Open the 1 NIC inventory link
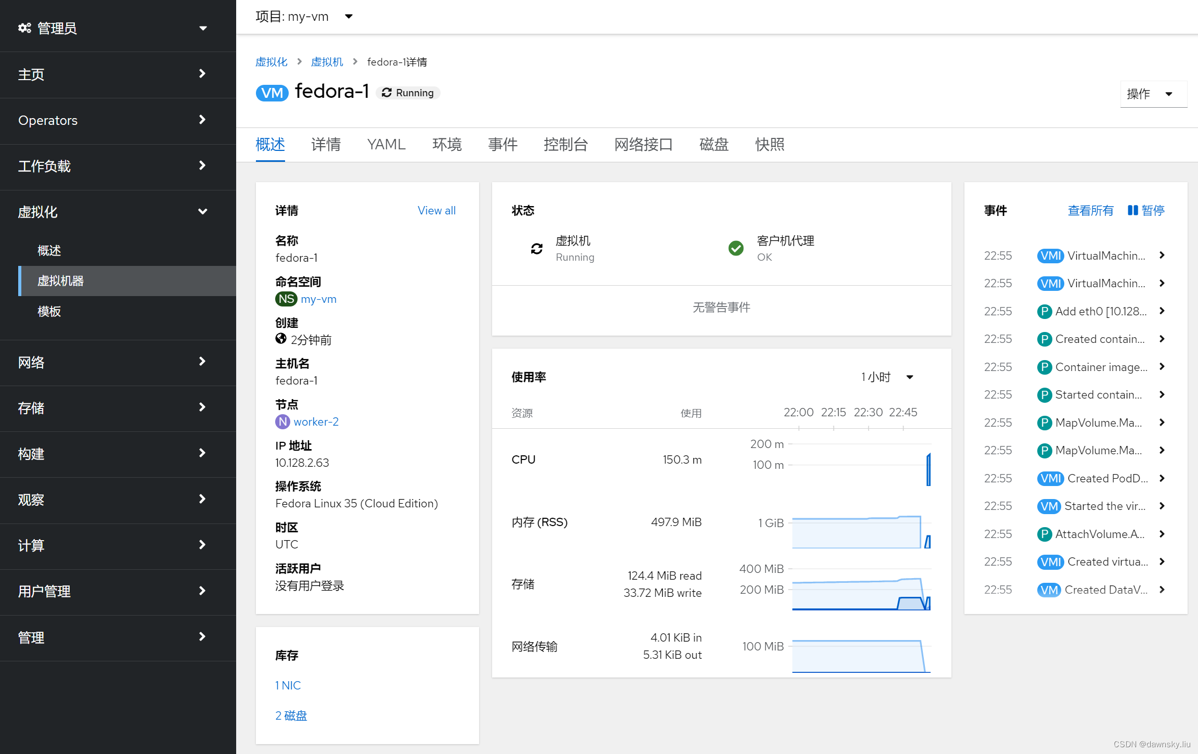The width and height of the screenshot is (1198, 754). coord(288,685)
